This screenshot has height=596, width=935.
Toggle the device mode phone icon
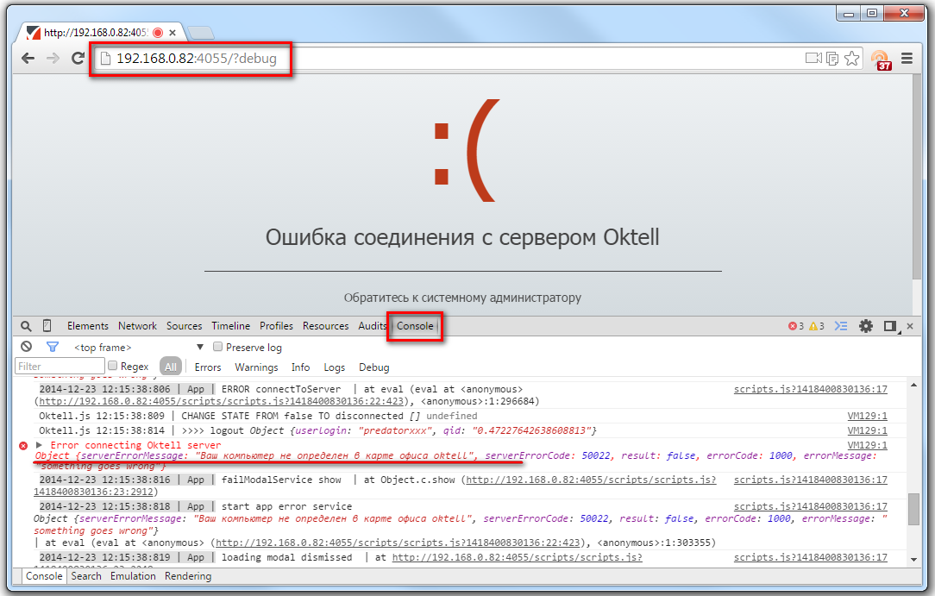(47, 326)
